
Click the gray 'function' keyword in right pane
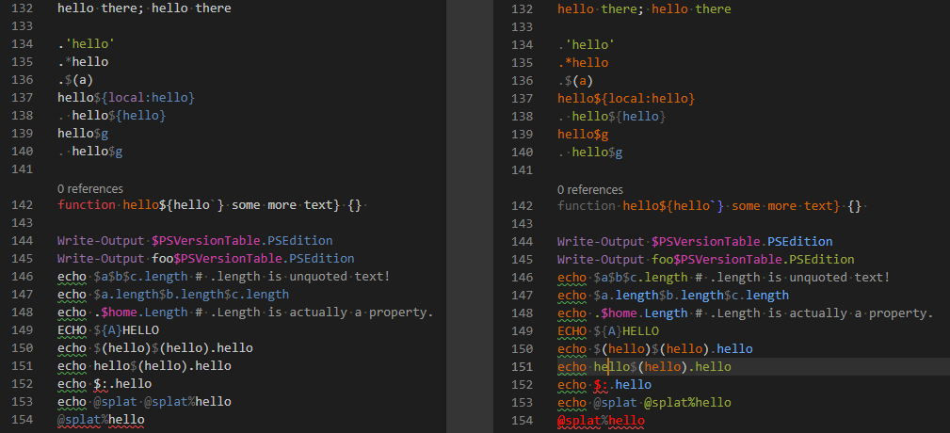(x=587, y=206)
